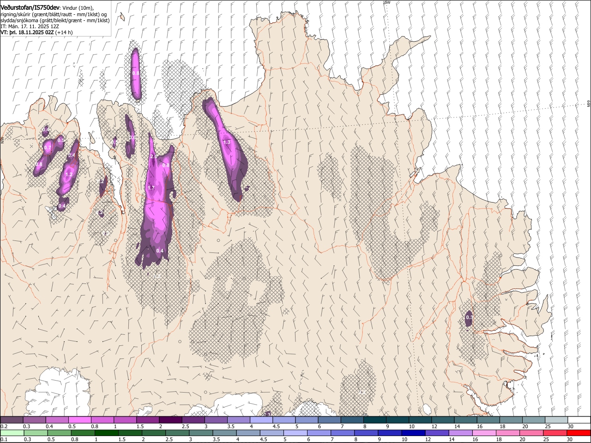Click the "Vindur (10m)," text in the header
Image resolution: width=591 pixels, height=443 pixels.
(78, 8)
